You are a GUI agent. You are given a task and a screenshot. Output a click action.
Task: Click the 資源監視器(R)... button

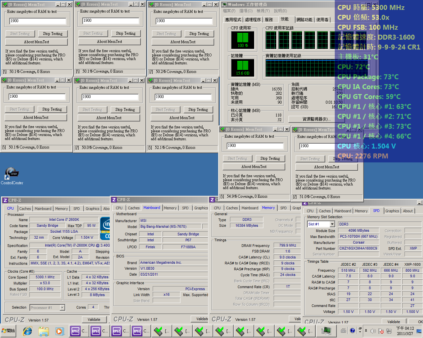(316, 119)
